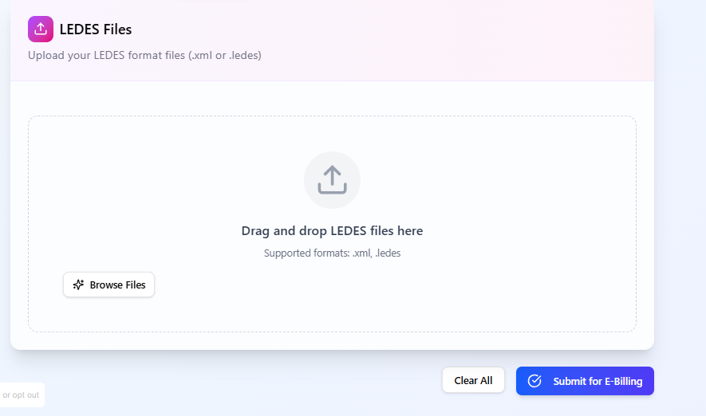Submit the files for E-Billing
This screenshot has width=706, height=416.
(x=585, y=381)
